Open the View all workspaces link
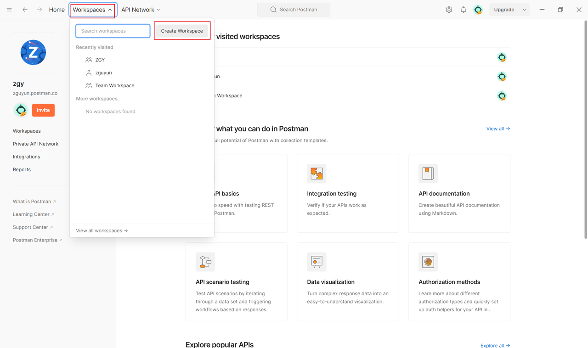 point(102,230)
